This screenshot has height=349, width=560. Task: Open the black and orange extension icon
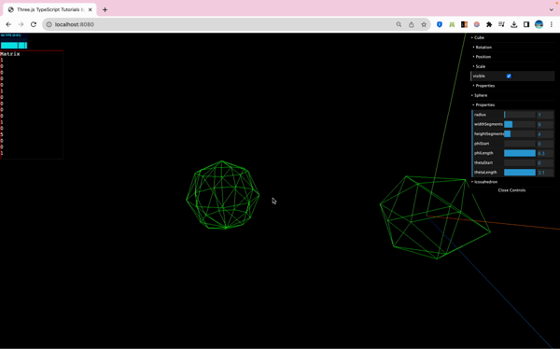point(464,24)
